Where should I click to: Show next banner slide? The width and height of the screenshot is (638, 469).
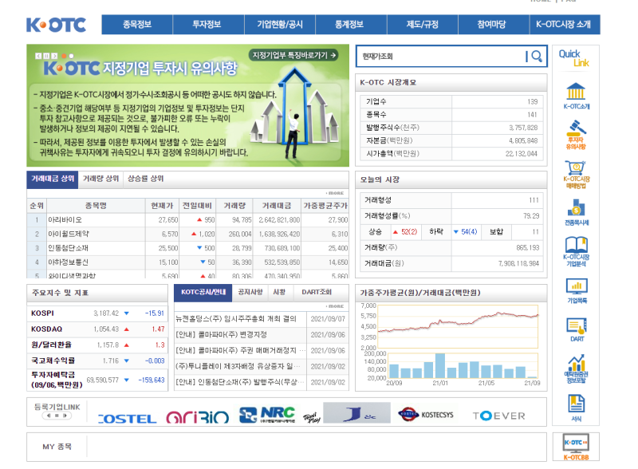point(54,56)
